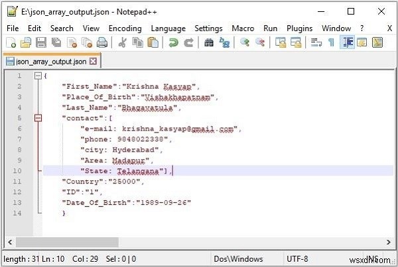Click the Open file folder icon

(26, 42)
